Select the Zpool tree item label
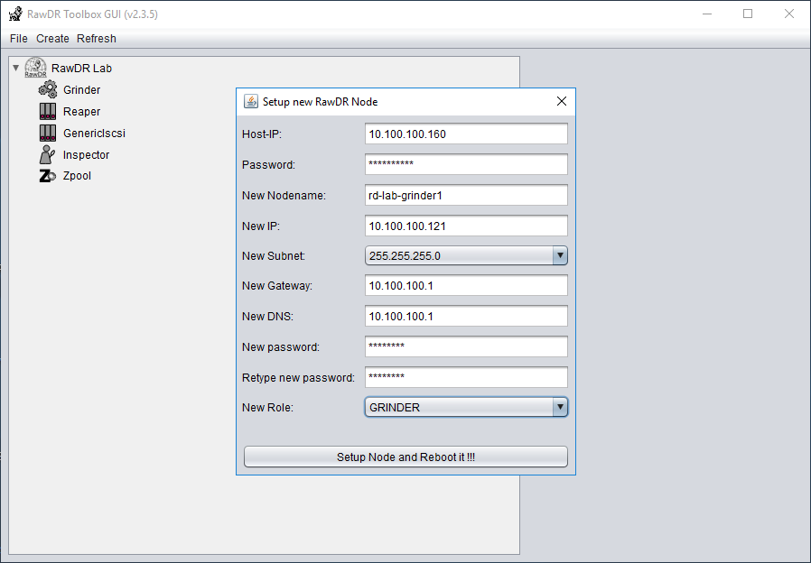 tap(77, 176)
